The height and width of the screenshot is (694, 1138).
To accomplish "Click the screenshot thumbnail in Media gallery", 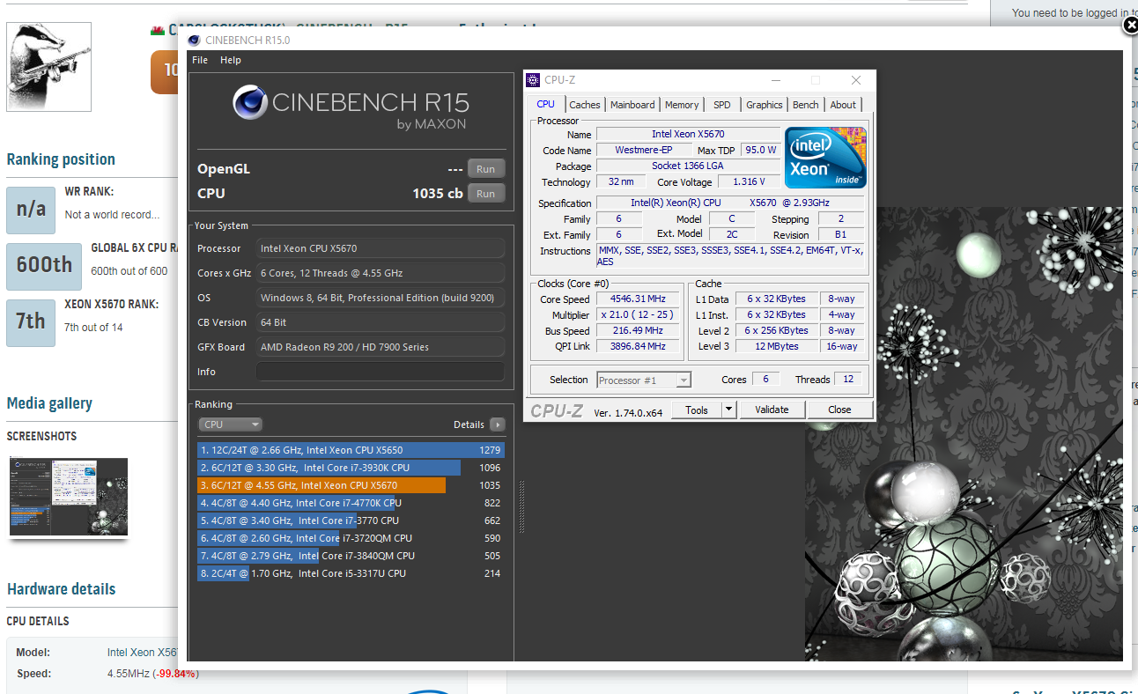I will click(69, 497).
